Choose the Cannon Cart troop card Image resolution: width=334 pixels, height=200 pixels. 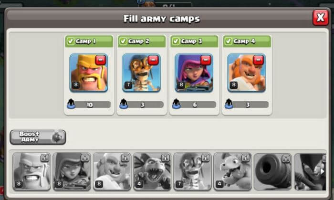point(273,171)
